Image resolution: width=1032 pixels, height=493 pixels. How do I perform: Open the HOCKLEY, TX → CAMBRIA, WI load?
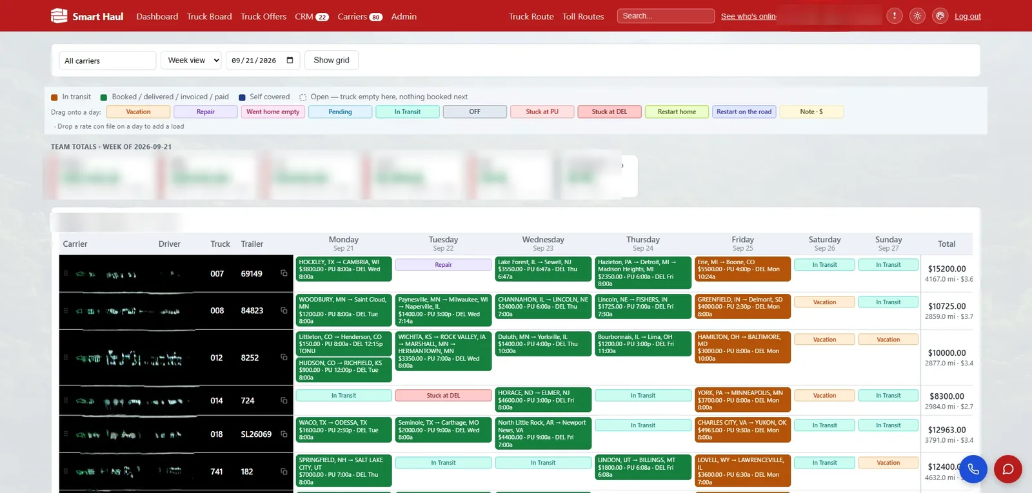tap(344, 269)
